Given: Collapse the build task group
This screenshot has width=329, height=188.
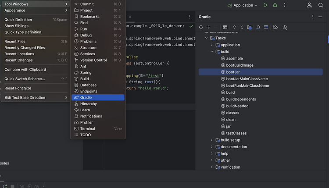Looking at the screenshot, I should pyautogui.click(x=212, y=52).
